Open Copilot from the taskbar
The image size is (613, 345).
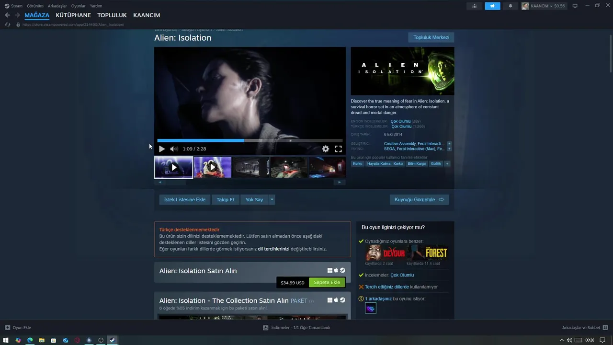[x=18, y=340]
